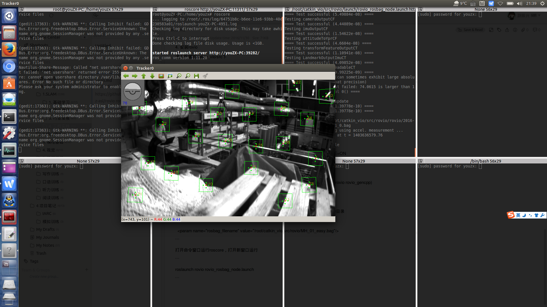
Task: Open group menu icon of roscore pane
Action: (x=155, y=9)
